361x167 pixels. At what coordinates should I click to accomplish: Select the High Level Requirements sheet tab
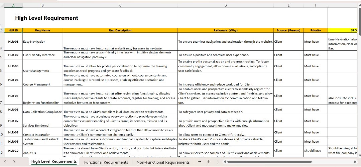[54, 162]
